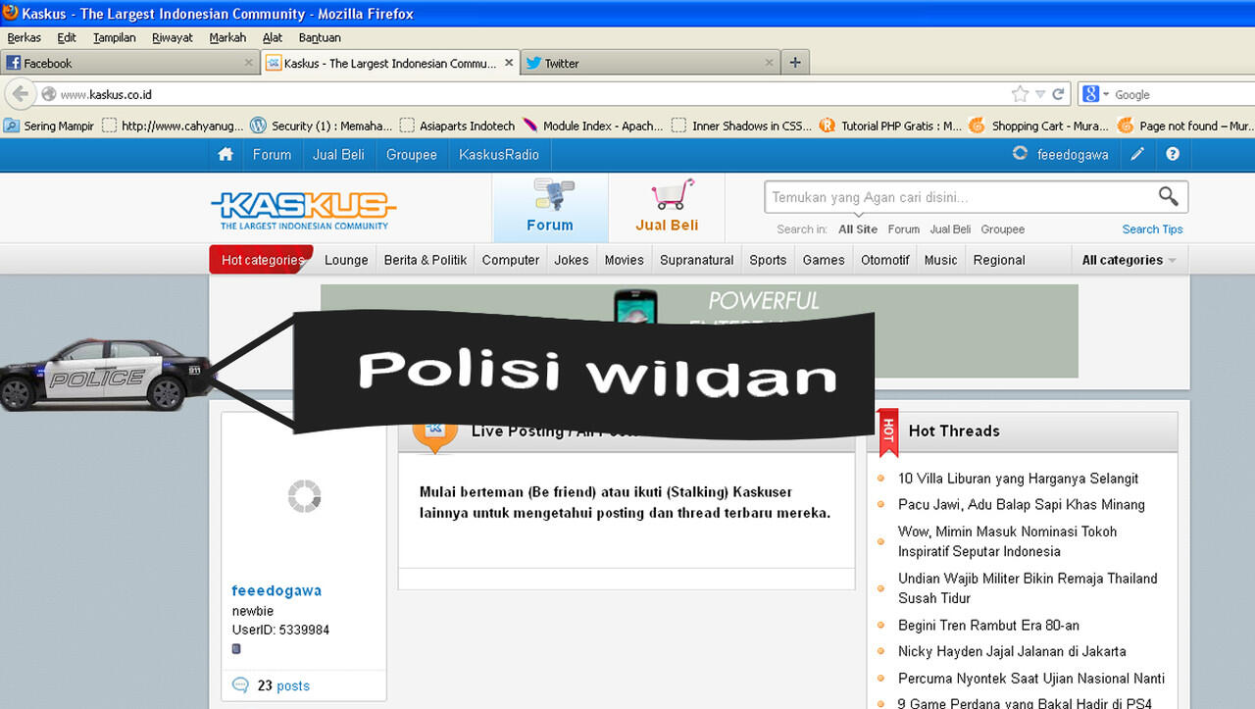Click the Kaskus search input field
The image size is (1255, 709).
[x=959, y=197]
